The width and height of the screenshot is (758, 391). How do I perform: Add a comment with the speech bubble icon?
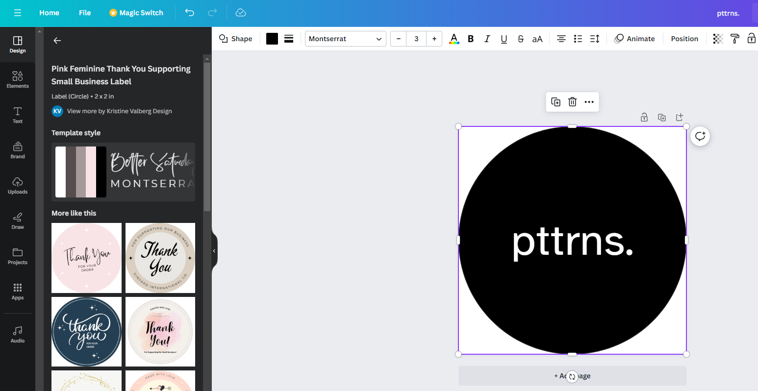700,136
